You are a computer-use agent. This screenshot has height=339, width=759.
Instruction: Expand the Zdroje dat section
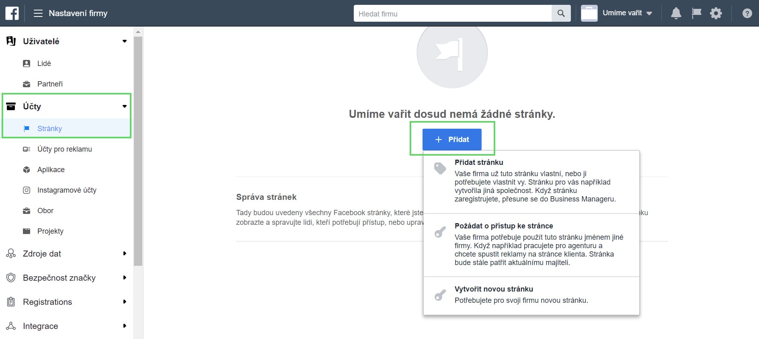(x=124, y=253)
